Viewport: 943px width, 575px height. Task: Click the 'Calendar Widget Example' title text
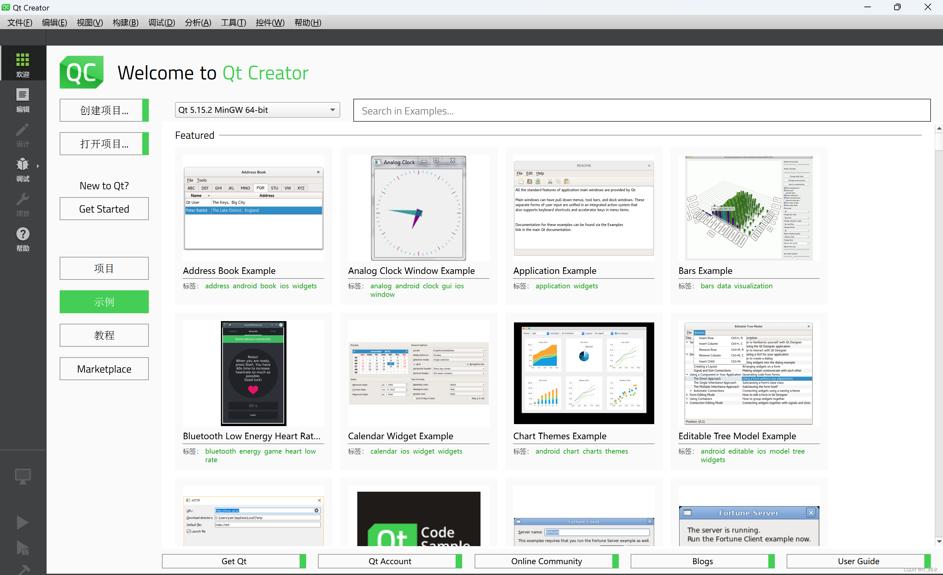(x=401, y=436)
